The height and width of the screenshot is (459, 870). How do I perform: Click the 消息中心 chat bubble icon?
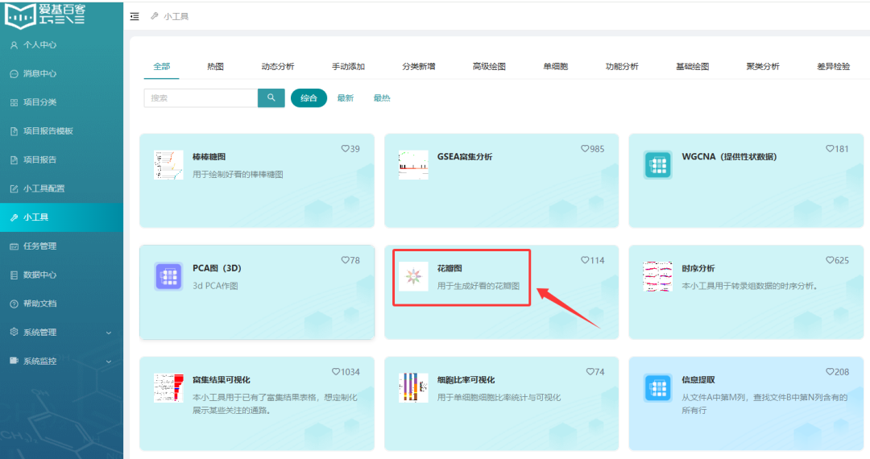(x=14, y=74)
